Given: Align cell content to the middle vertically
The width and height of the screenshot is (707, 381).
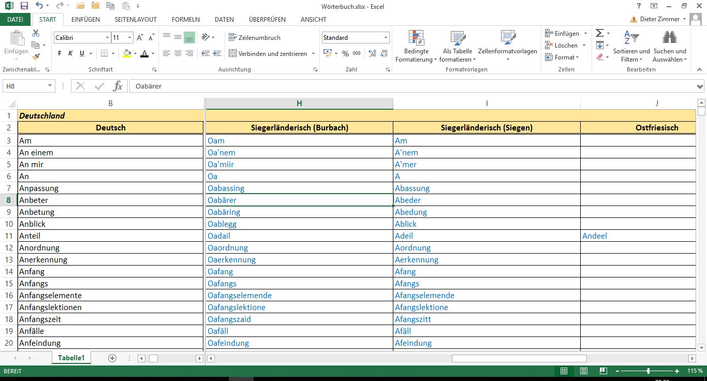Looking at the screenshot, I should tap(178, 37).
